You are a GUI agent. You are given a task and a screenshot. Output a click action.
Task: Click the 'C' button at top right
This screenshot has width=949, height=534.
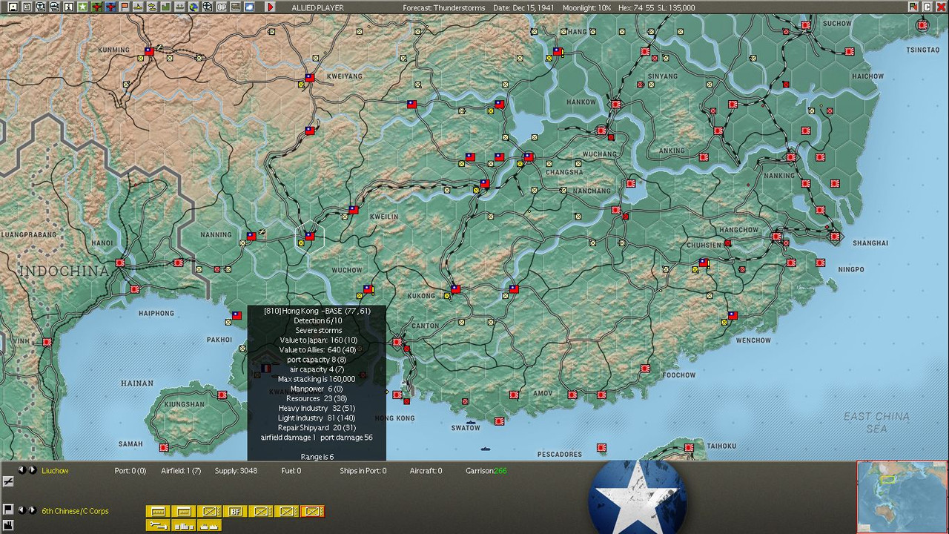(x=927, y=7)
